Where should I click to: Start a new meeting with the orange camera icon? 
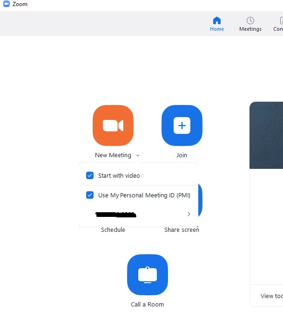click(113, 125)
